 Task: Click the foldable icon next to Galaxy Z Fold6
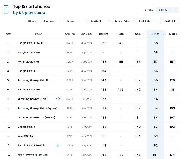58,99
